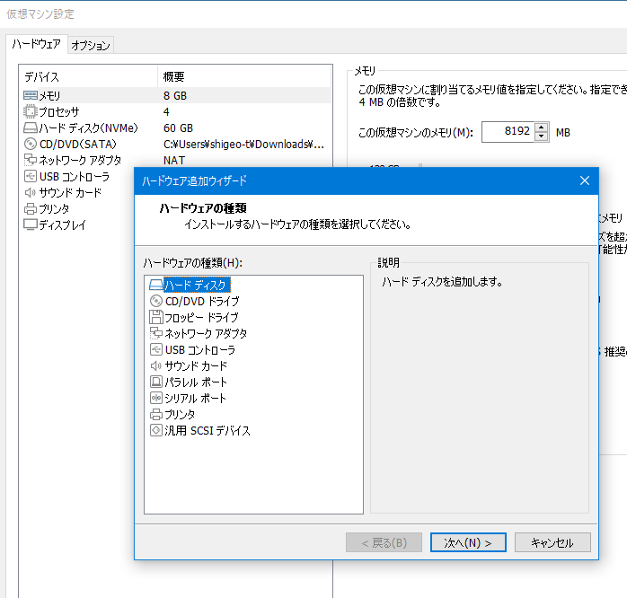
Task: Select メモリ row text in device list
Action: coord(49,95)
